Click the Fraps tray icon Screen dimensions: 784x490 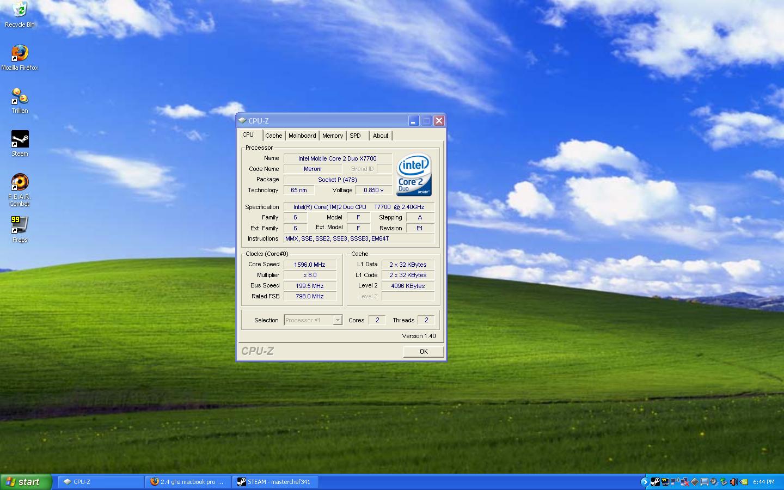tap(665, 482)
